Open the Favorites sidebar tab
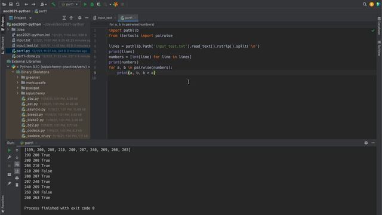 [2, 204]
